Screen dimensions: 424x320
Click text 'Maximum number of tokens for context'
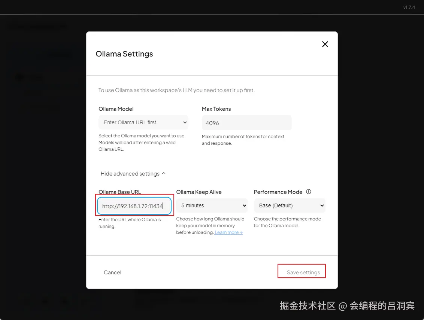coord(243,137)
